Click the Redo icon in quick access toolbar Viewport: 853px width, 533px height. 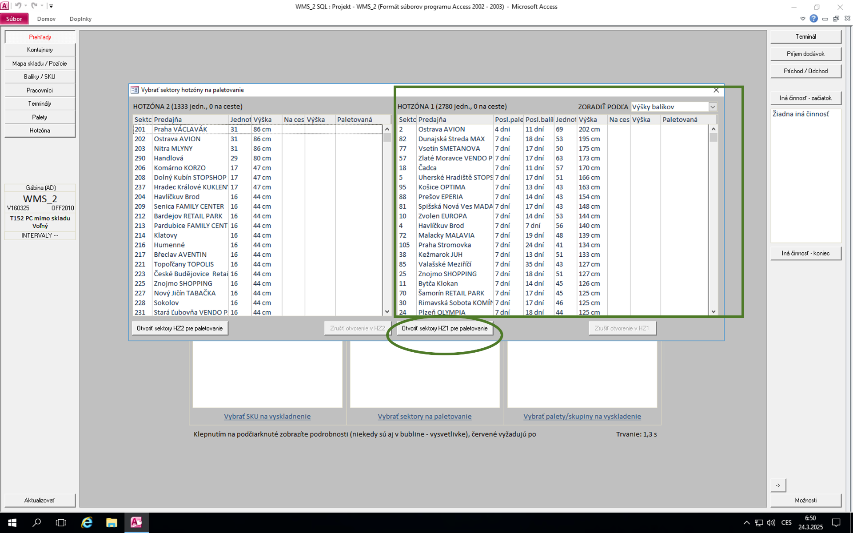34,6
